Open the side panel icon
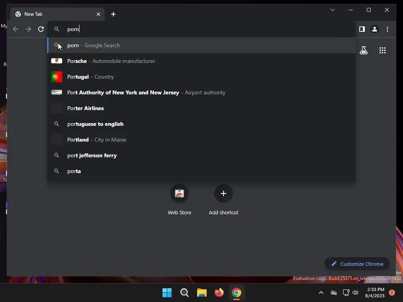The width and height of the screenshot is (403, 302). tap(362, 29)
